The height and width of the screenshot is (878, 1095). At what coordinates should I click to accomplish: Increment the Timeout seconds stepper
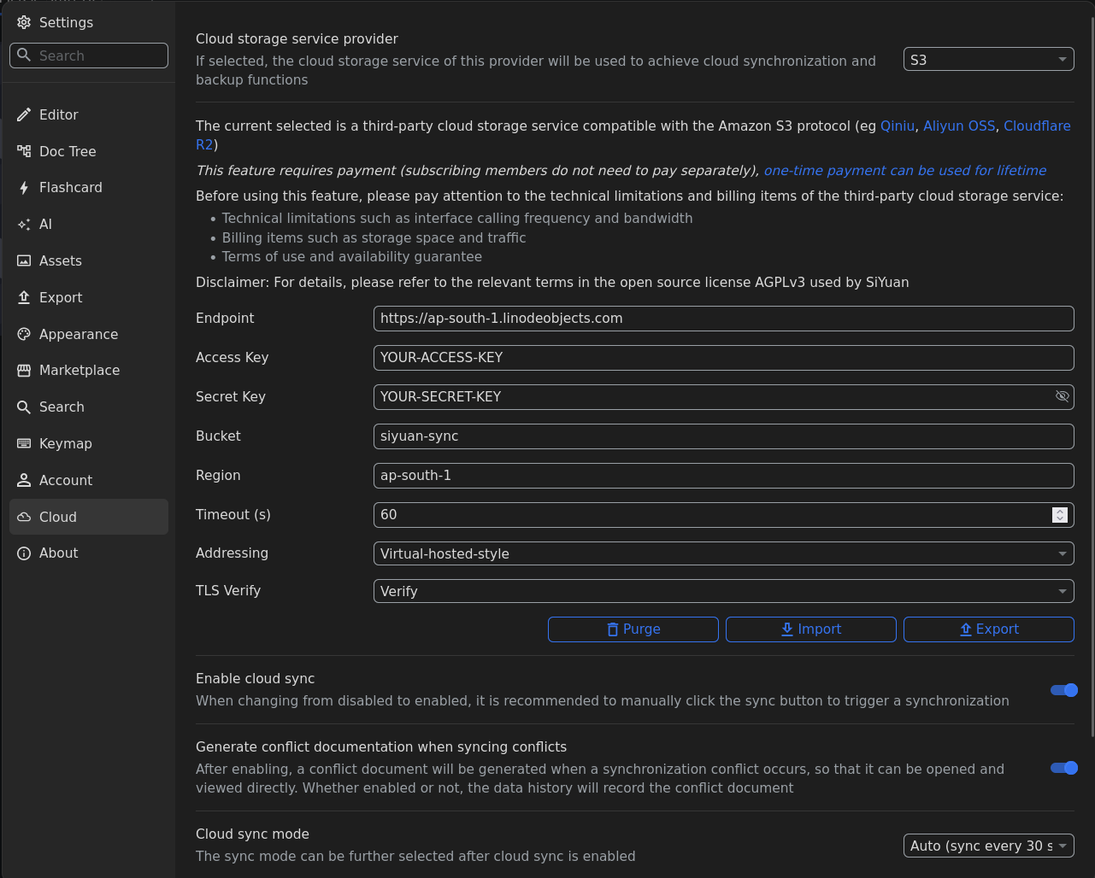pos(1060,511)
